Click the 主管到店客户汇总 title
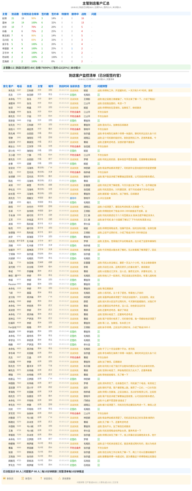Viewport: 192px width, 491px height. [96, 3]
